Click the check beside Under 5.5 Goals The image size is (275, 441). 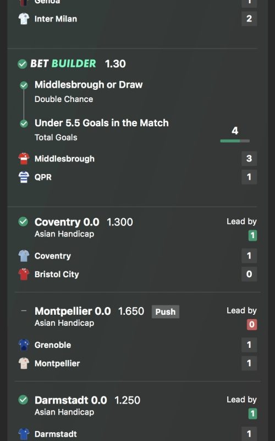click(24, 123)
